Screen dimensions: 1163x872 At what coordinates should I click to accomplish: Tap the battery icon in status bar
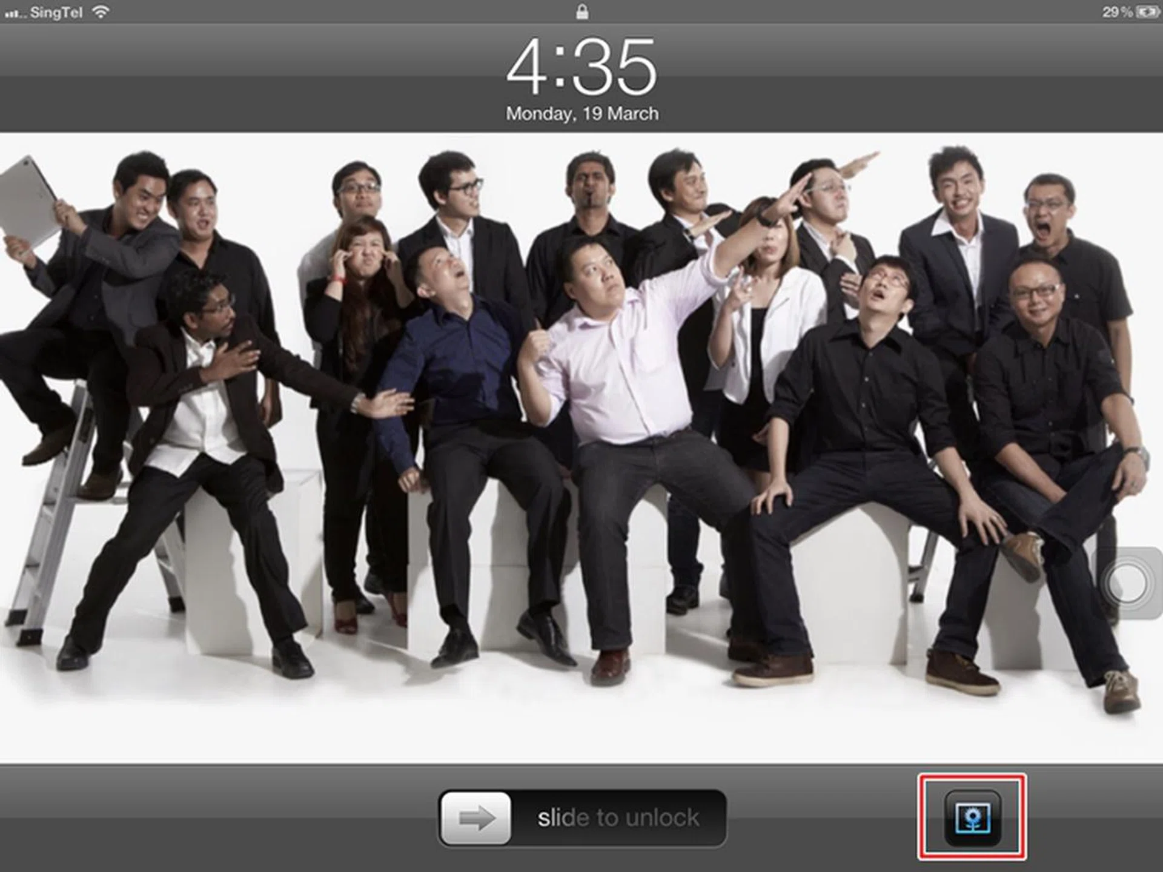pyautogui.click(x=1148, y=12)
